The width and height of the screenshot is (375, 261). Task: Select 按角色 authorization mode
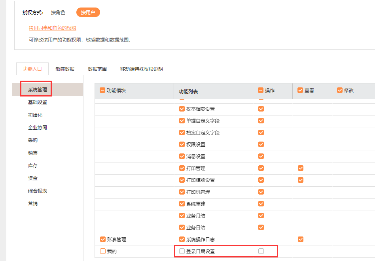tap(58, 13)
